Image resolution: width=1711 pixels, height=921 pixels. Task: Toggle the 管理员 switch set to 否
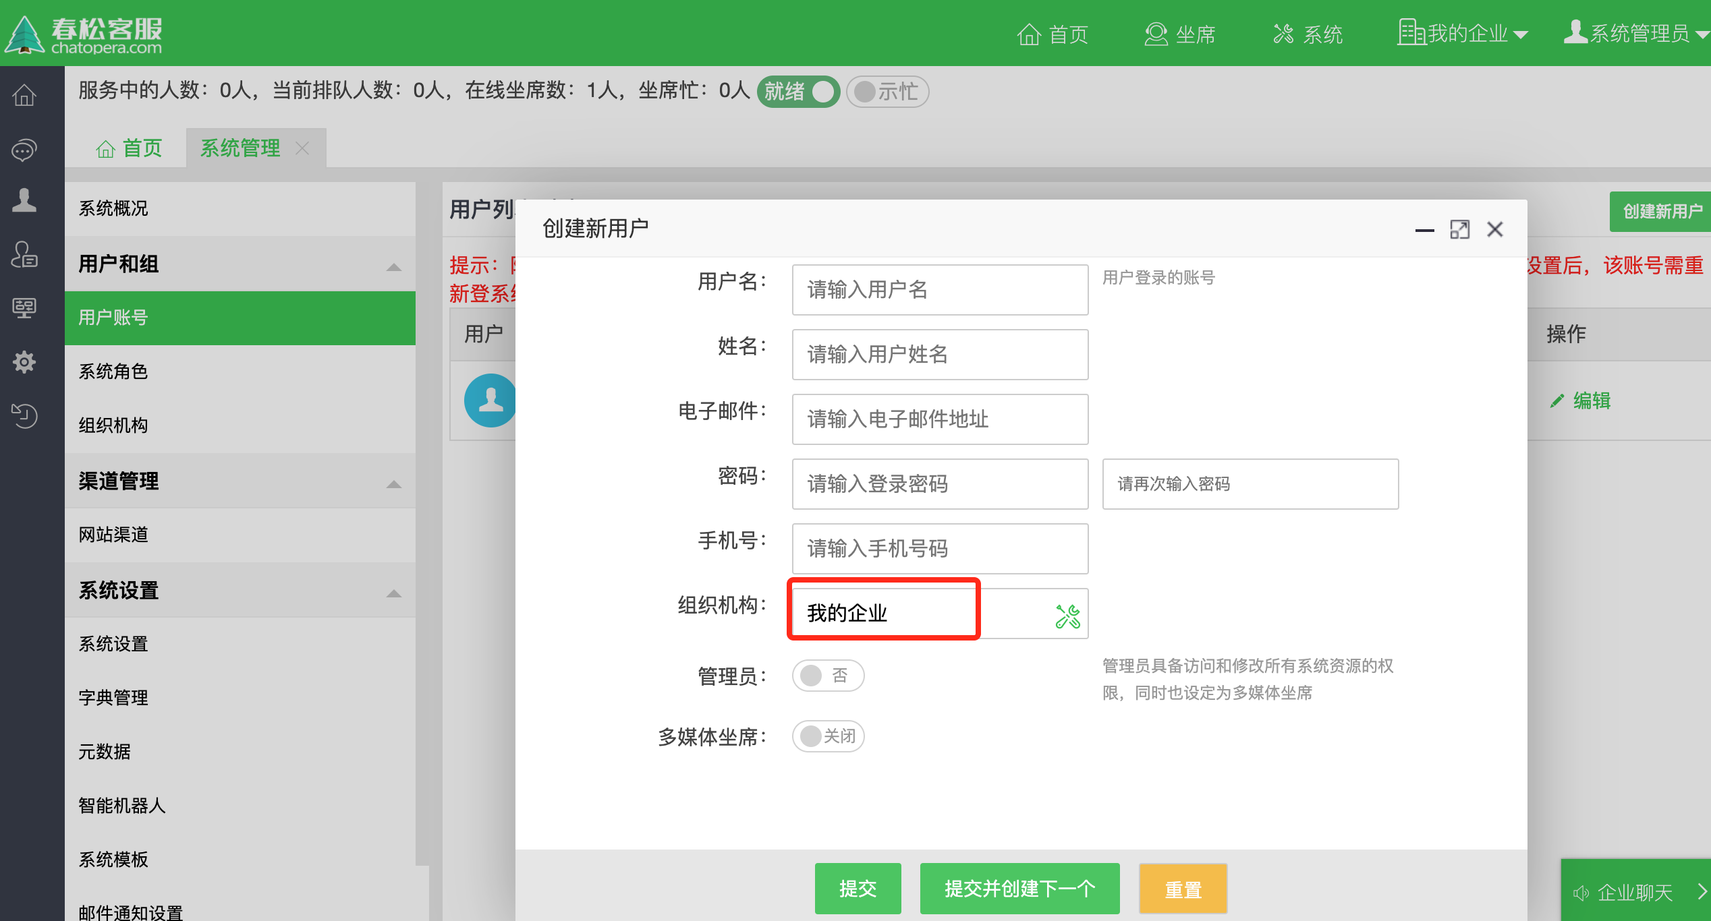click(x=828, y=676)
